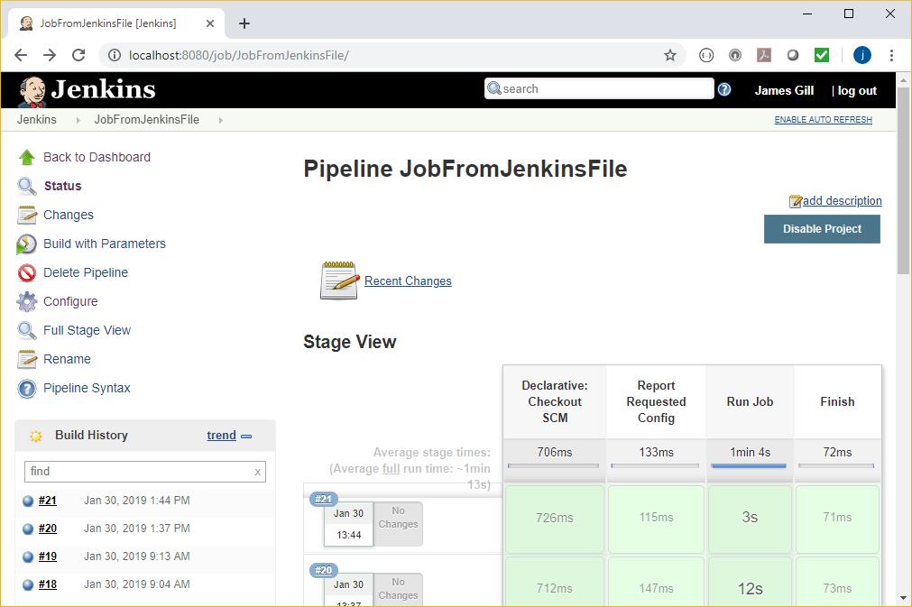Click the #21 badge in Stage View
The image size is (912, 607).
tap(323, 499)
